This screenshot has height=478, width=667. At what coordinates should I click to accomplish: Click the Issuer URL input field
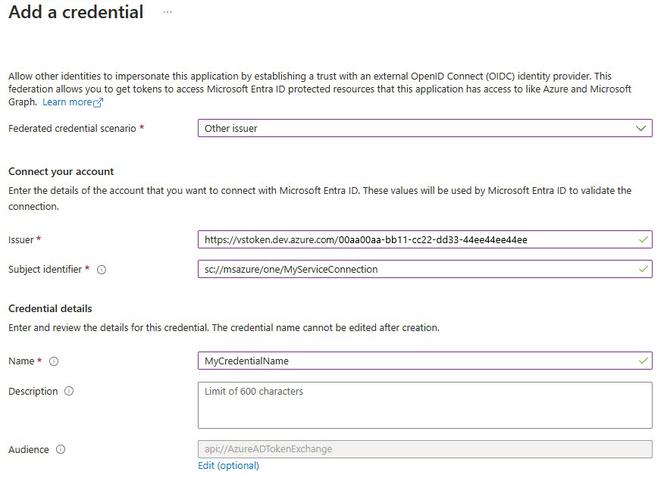pyautogui.click(x=417, y=239)
